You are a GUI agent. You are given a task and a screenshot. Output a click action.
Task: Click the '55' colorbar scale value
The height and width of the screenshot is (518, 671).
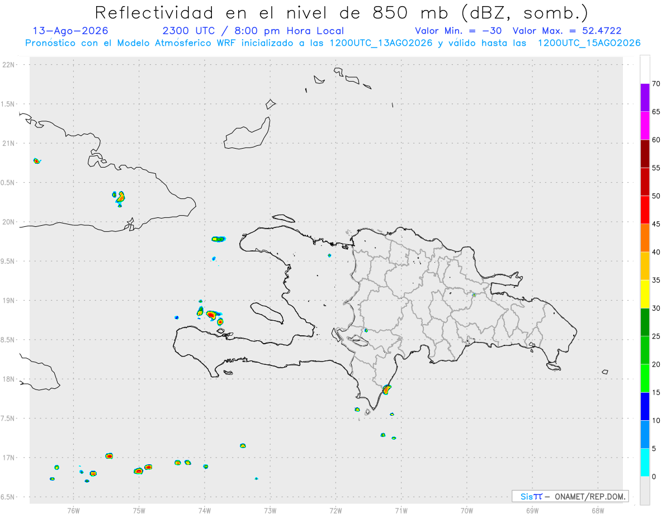656,168
